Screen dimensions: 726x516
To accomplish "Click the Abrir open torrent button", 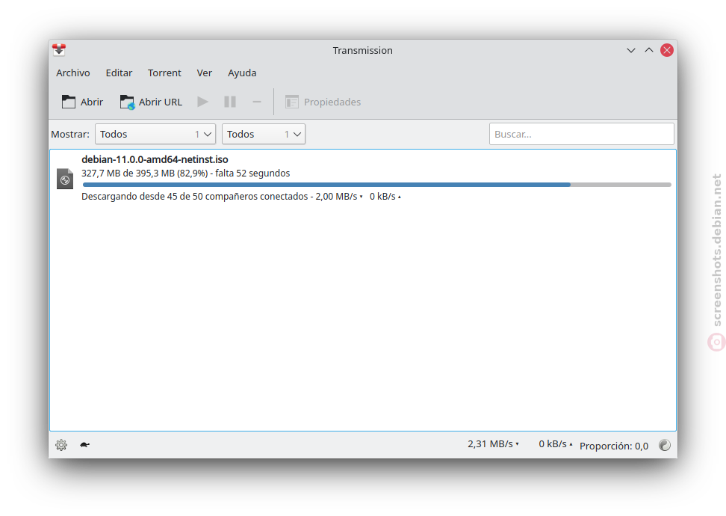I will [x=82, y=102].
